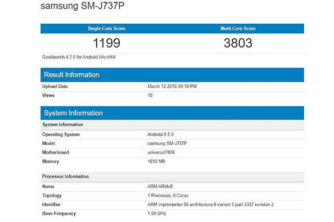Select the '1618 MB' memory value
The image size is (334, 222).
[156, 161]
